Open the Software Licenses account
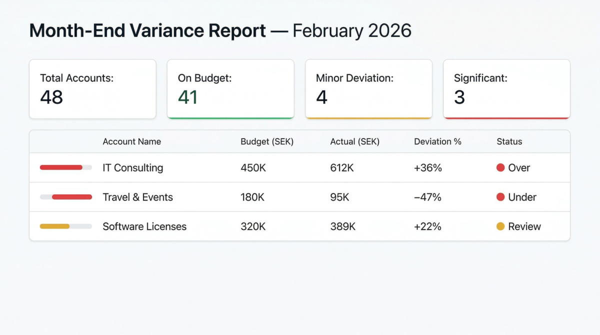This screenshot has width=600, height=335. [144, 226]
